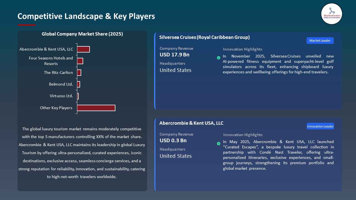Click the chart label Belmond Ltd.
Viewport: 356px width, 200px height.
[61, 84]
